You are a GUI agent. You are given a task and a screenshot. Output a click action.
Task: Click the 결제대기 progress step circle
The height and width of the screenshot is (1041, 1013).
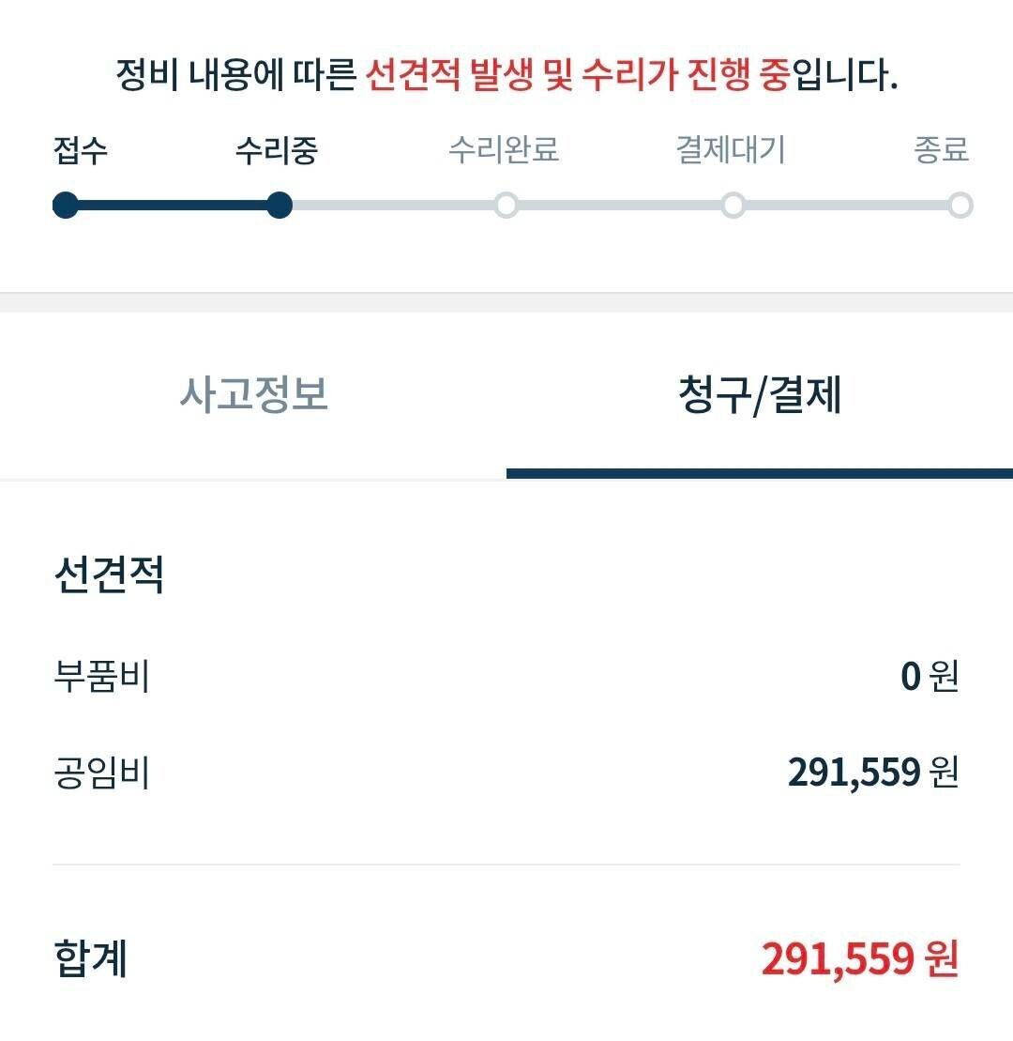tap(733, 206)
